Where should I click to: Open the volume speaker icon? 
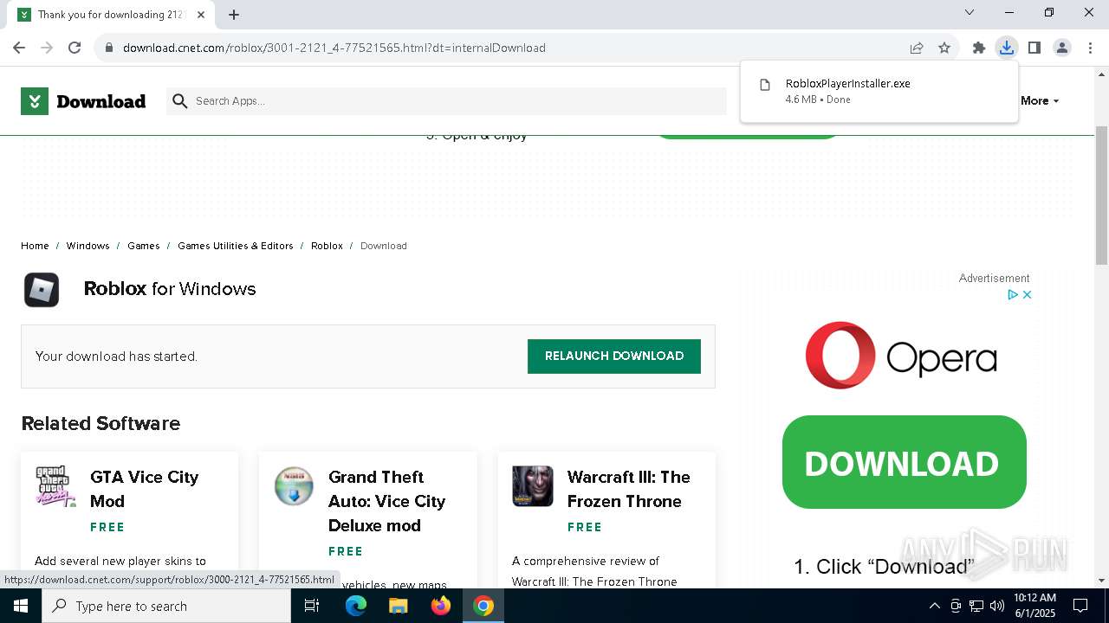[997, 606]
